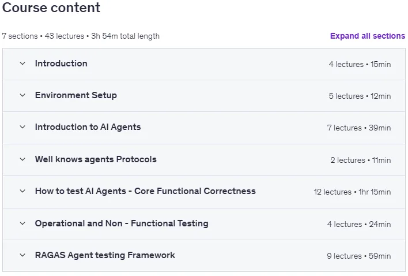This screenshot has width=408, height=276.
Task: Click 9 lectures 59min label
Action: pyautogui.click(x=359, y=256)
